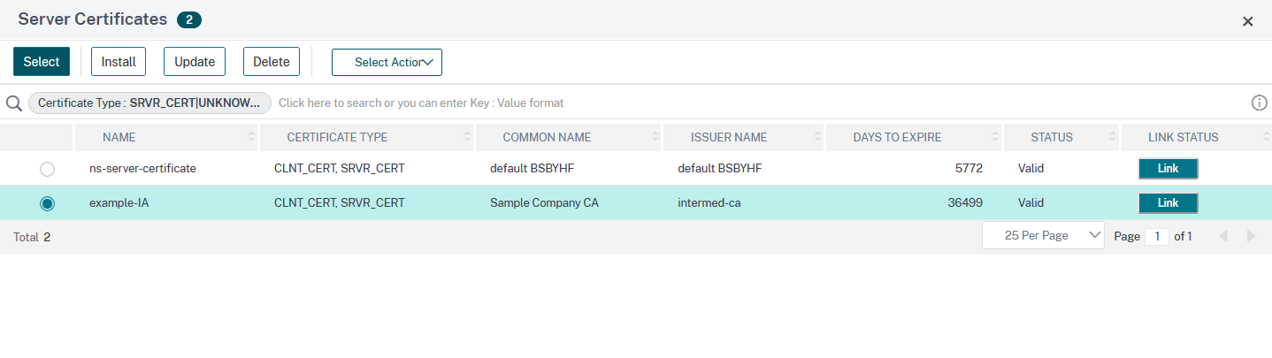Open the Select Action dropdown
The image size is (1272, 358).
click(x=387, y=62)
